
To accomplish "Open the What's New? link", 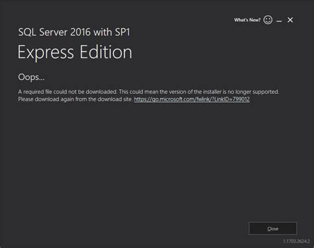I will [247, 20].
